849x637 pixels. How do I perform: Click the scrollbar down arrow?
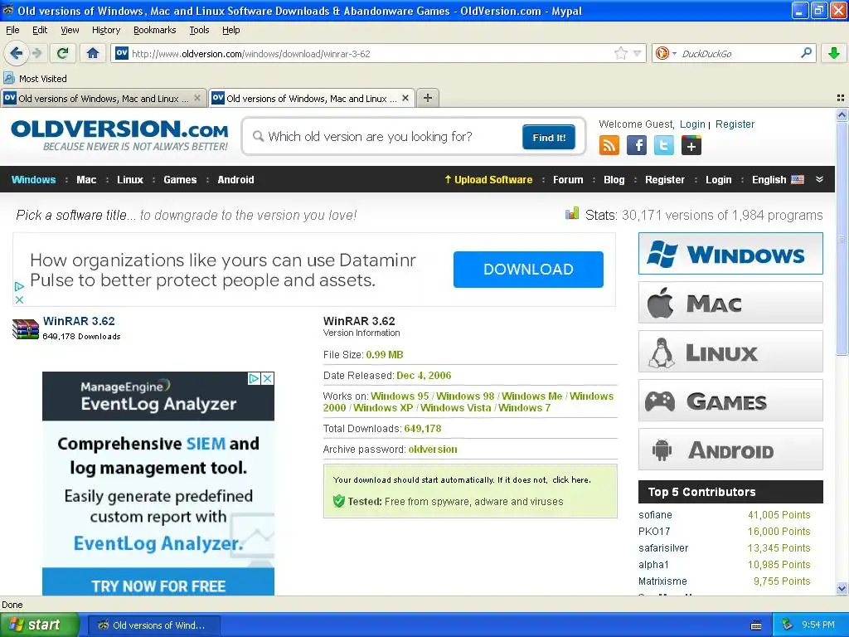point(842,588)
